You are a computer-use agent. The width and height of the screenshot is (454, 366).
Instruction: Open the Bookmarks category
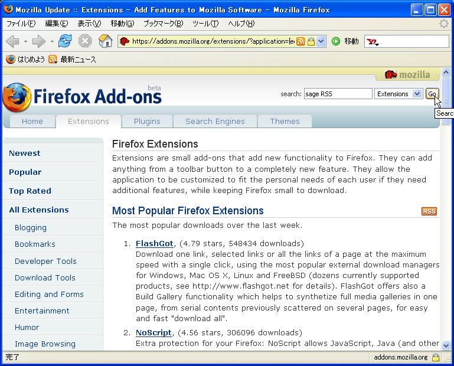point(35,244)
